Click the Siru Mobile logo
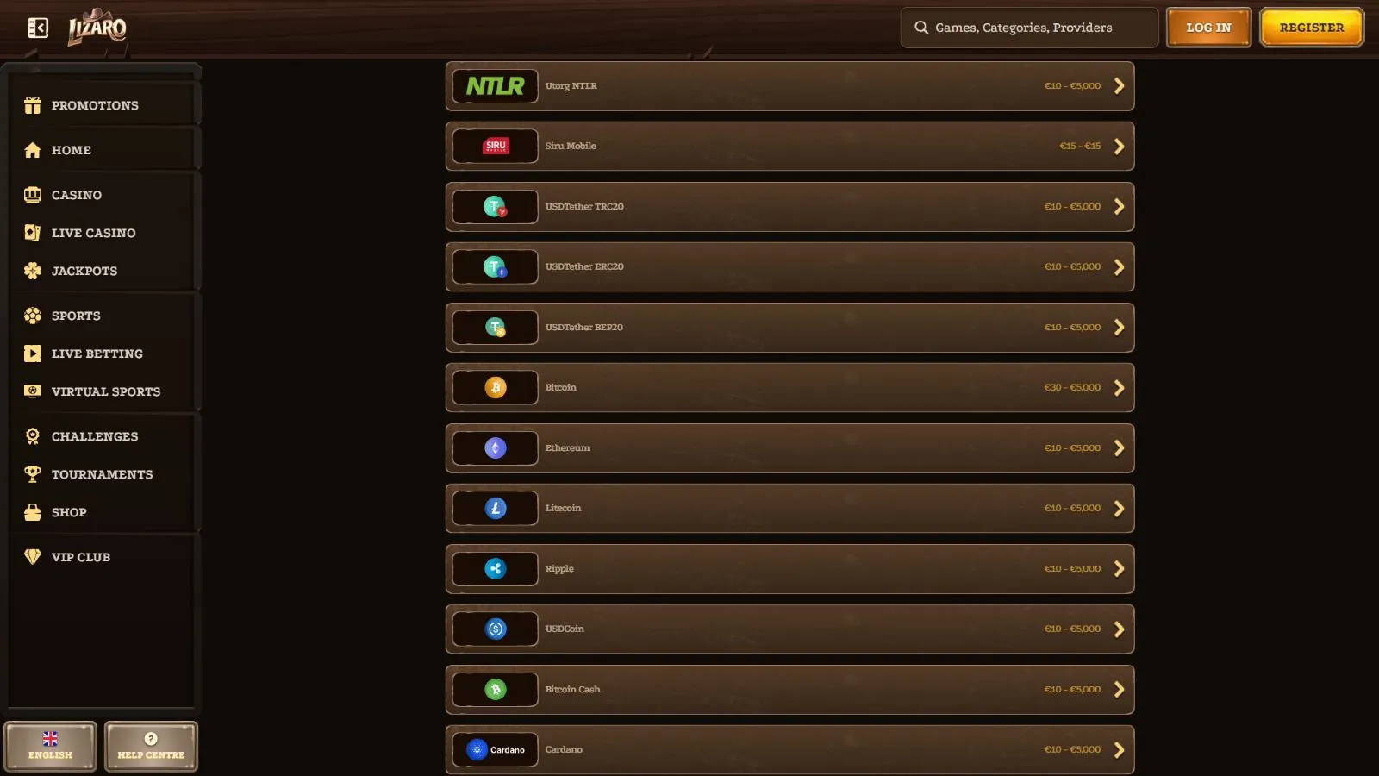Screen dimensions: 1379x776 coord(495,147)
